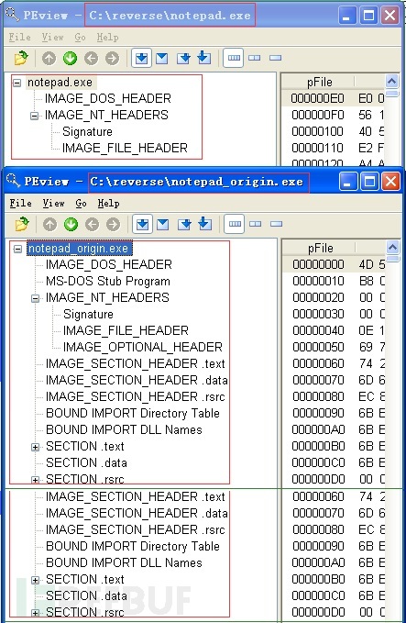Viewport: 406px width, 623px height.
Task: Open the Go menu in the notepad.exe window
Action: click(80, 38)
